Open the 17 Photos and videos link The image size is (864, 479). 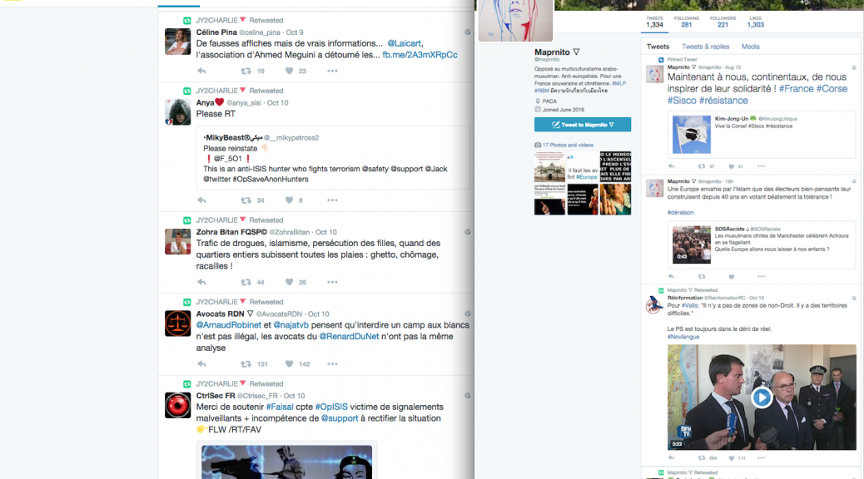pos(565,146)
